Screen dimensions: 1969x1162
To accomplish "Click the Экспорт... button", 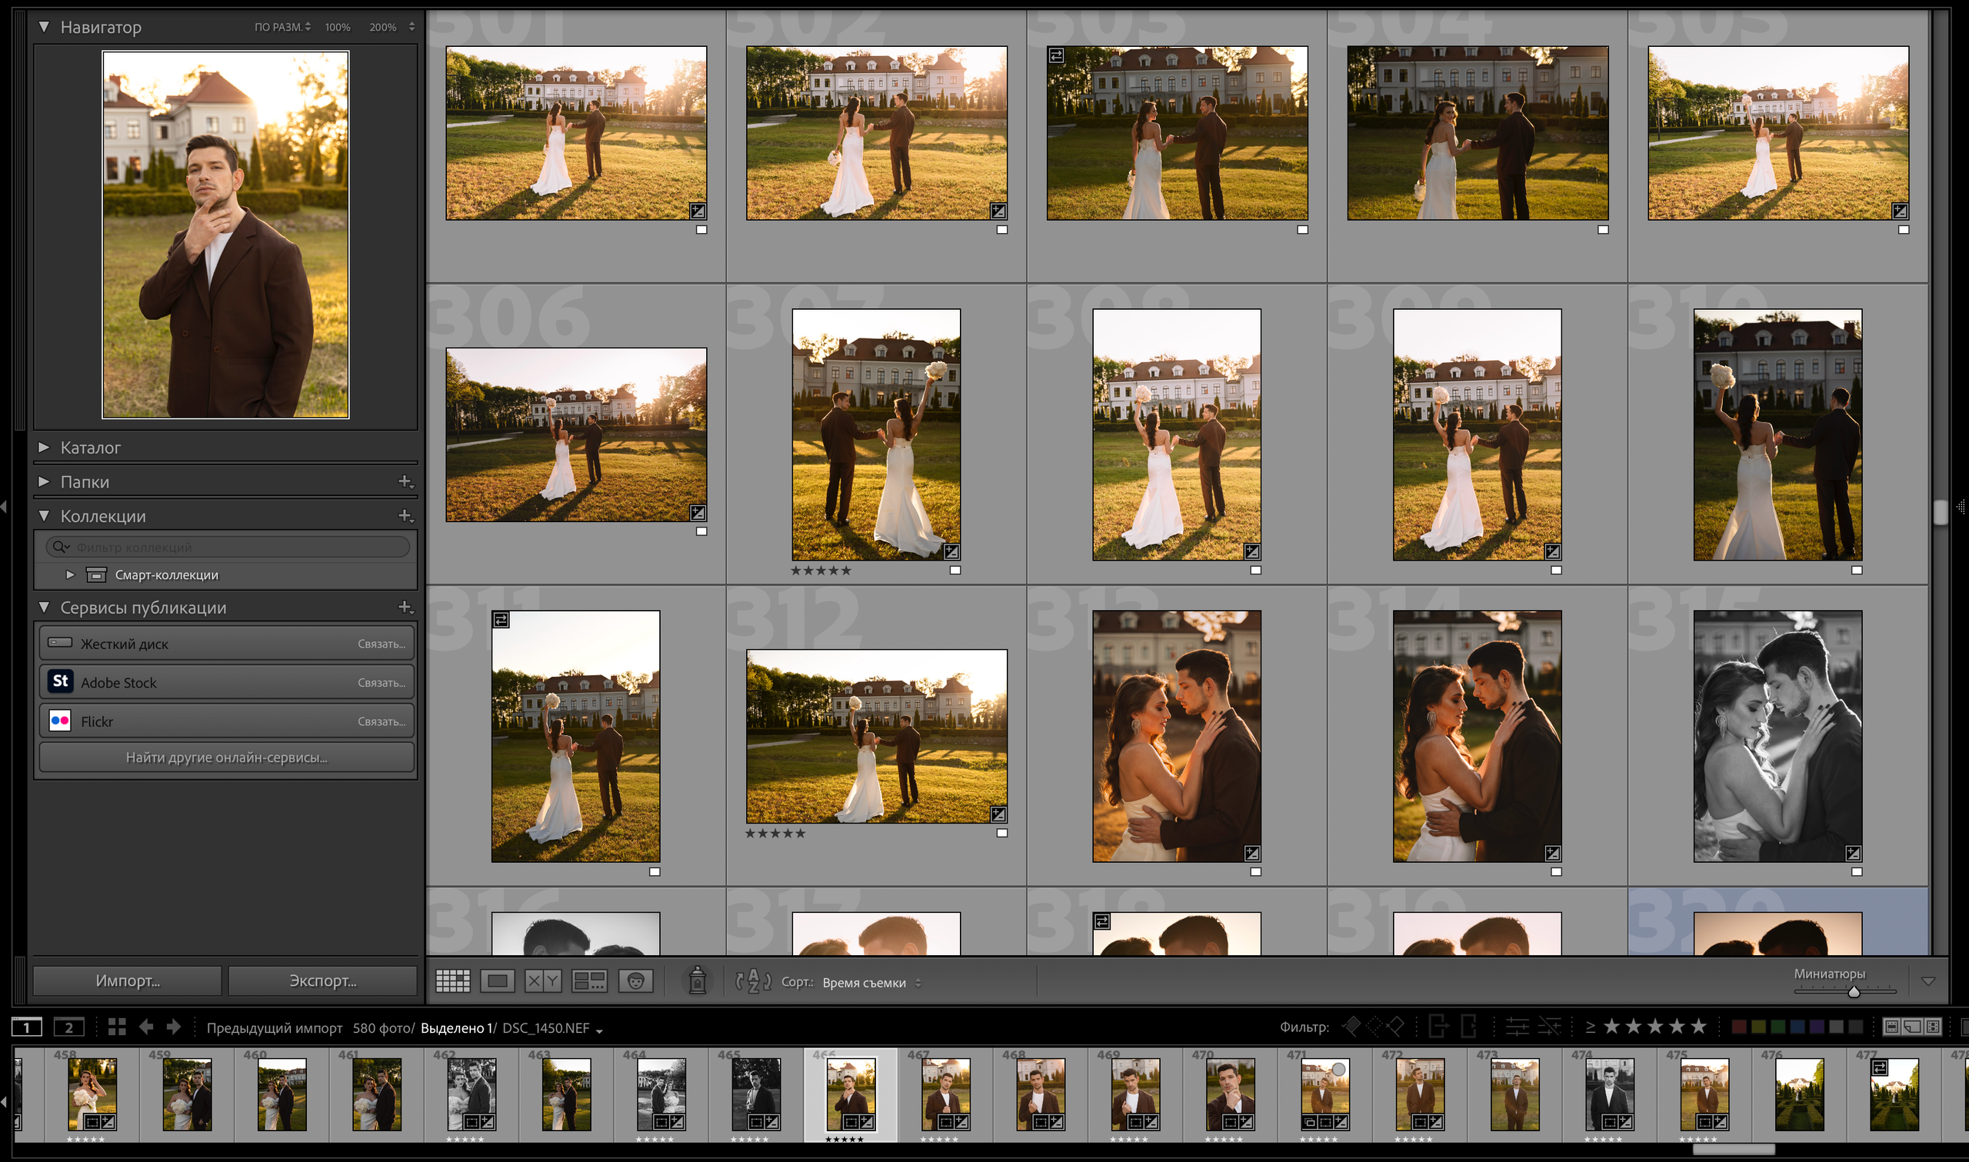I will pyautogui.click(x=322, y=981).
